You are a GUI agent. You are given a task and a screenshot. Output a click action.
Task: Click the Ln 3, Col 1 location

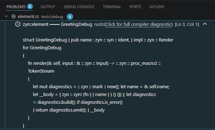point(187,24)
